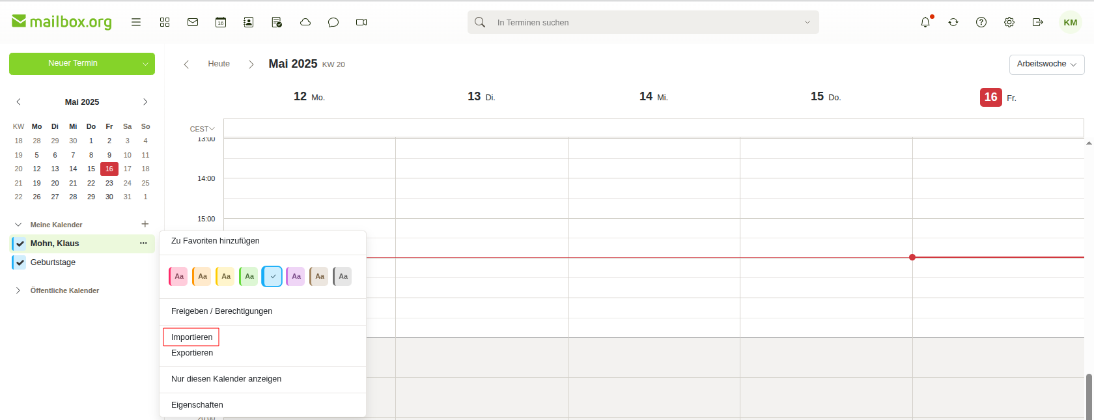This screenshot has width=1094, height=420.
Task: Pick the brown calendar color swatch
Action: (x=319, y=276)
